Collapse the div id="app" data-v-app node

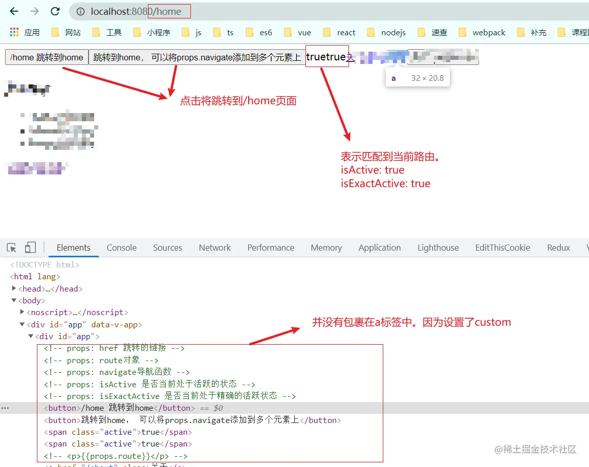22,324
